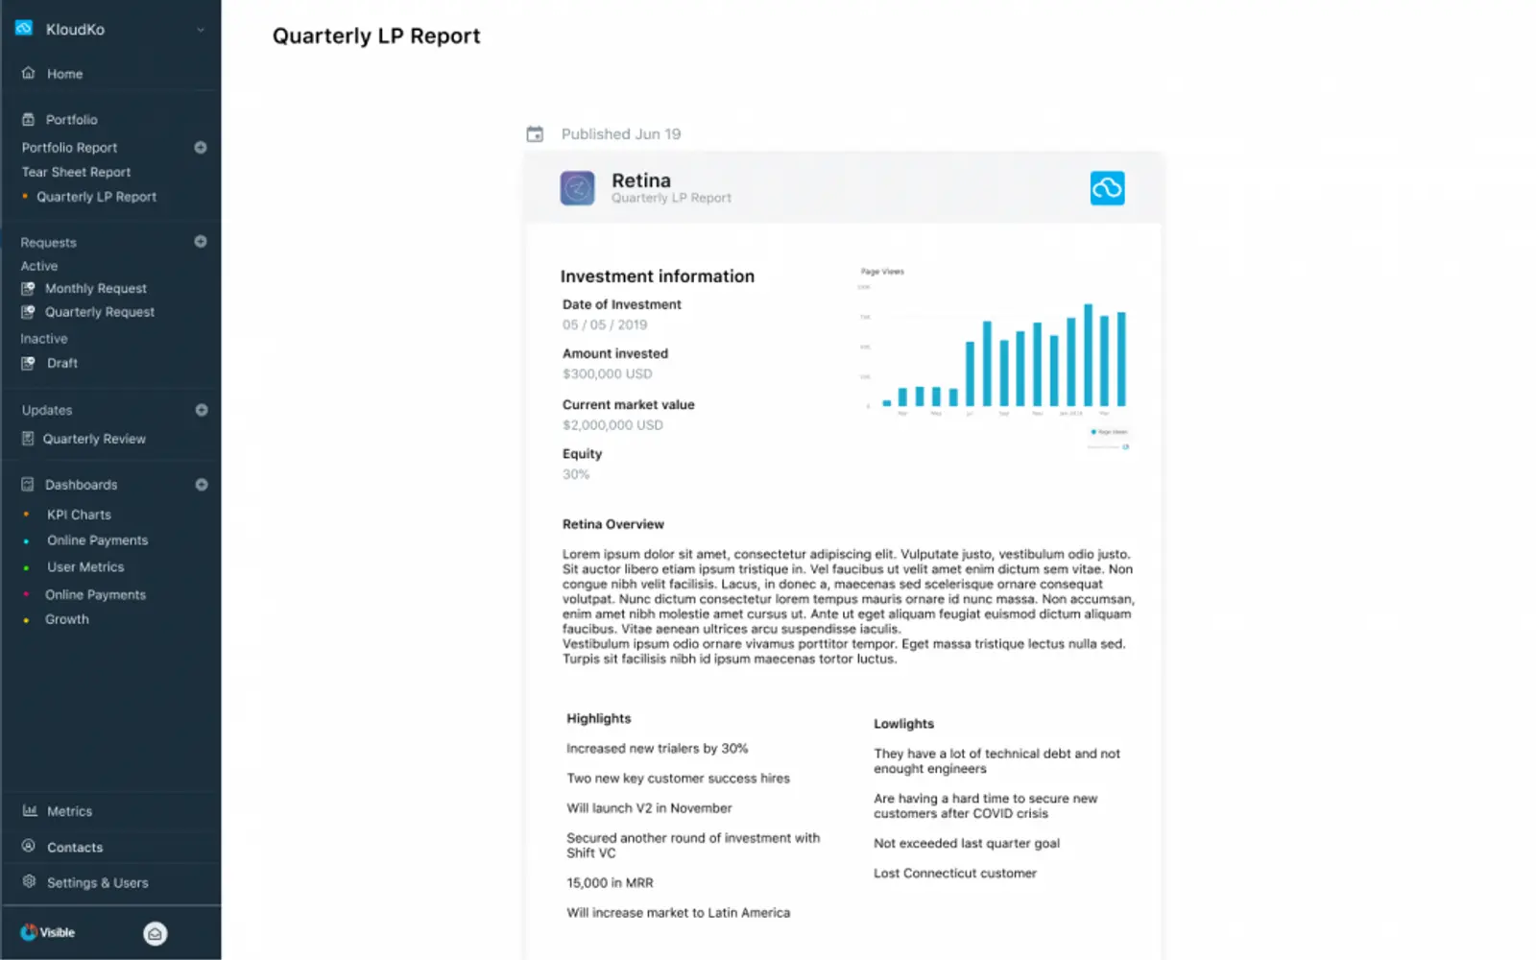1536x960 pixels.
Task: Click the Quarterly LP Report page title
Action: click(x=376, y=36)
